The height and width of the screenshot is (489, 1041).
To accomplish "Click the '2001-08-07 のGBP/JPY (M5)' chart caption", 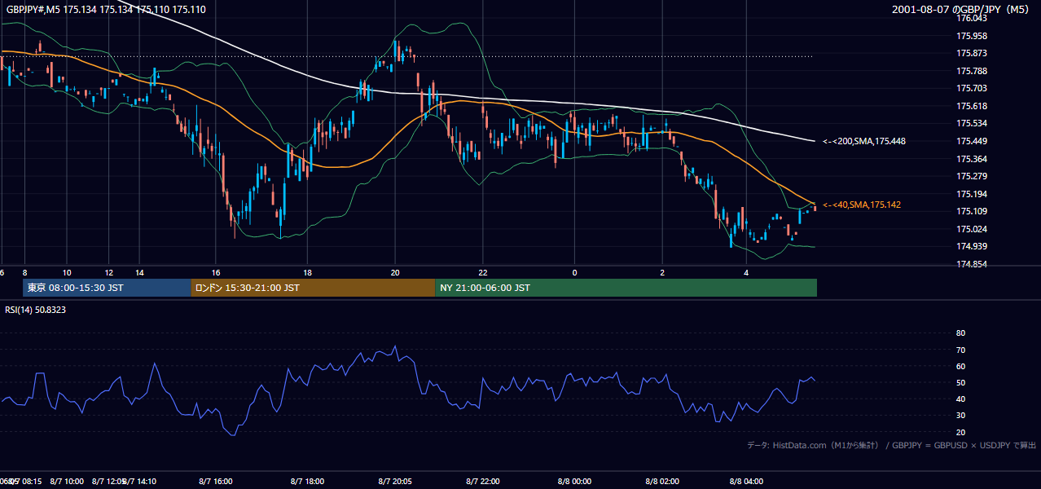I will [962, 10].
